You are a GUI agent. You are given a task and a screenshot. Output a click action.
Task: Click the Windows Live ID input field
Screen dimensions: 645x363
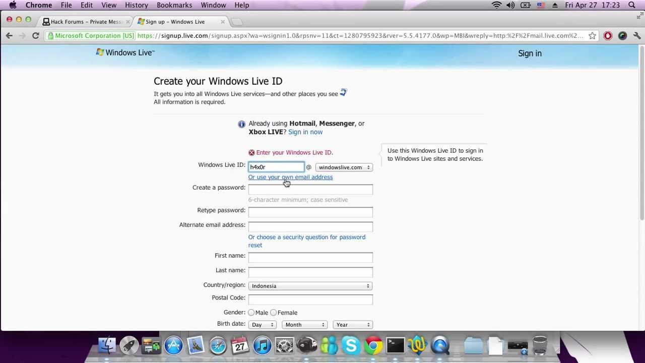coord(276,167)
